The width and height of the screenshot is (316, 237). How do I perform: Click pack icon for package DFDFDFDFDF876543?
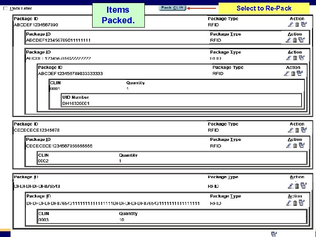(304, 185)
